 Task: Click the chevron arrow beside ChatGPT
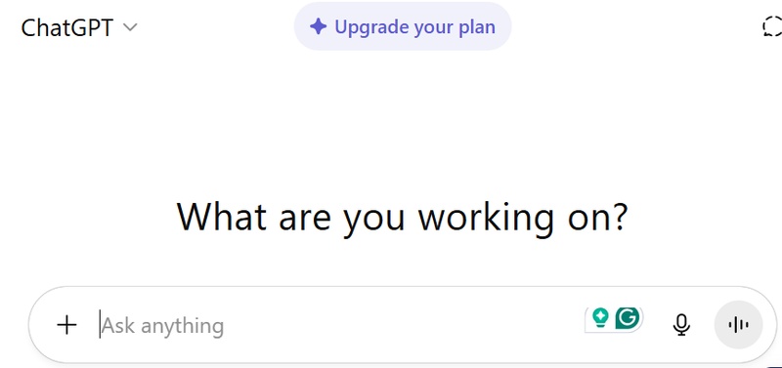[130, 28]
